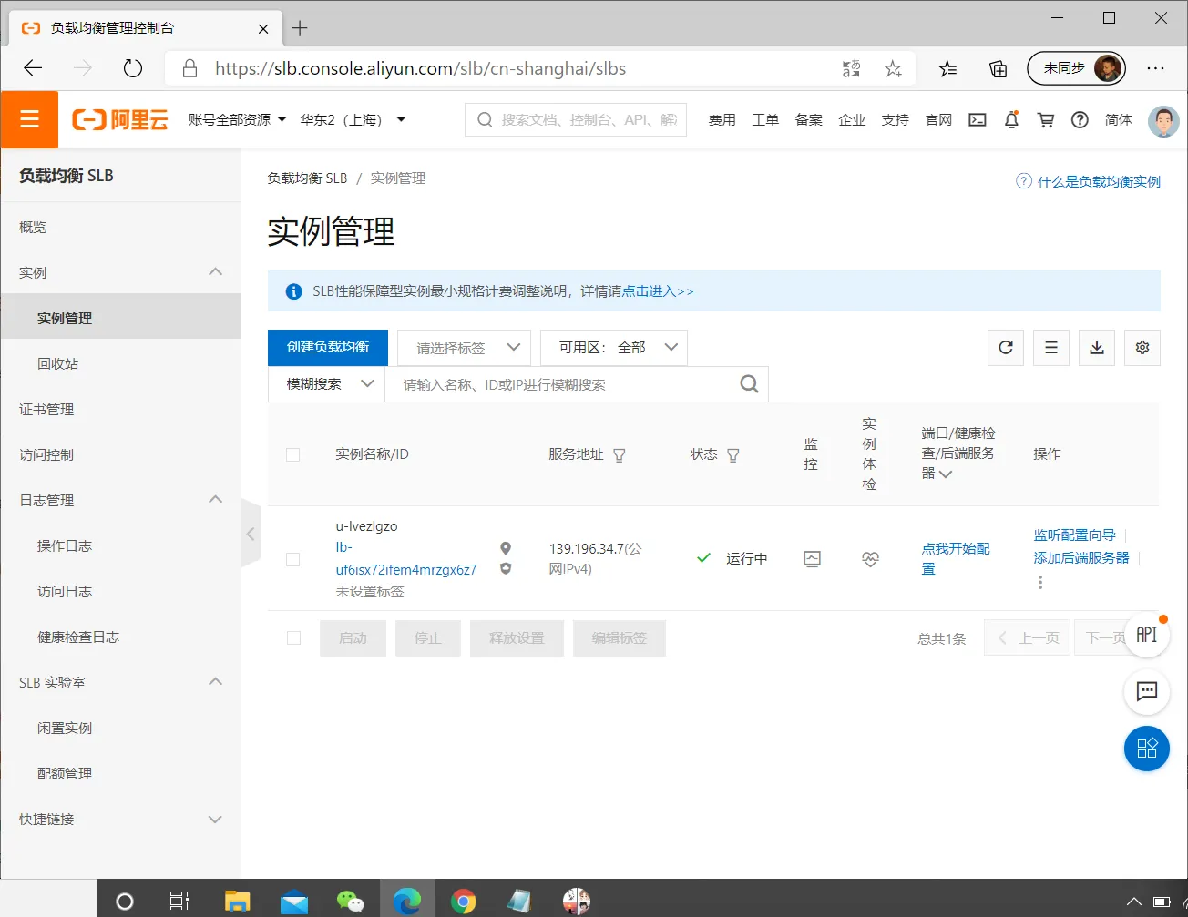
Task: Open the blue quick apps floating button
Action: point(1147,749)
